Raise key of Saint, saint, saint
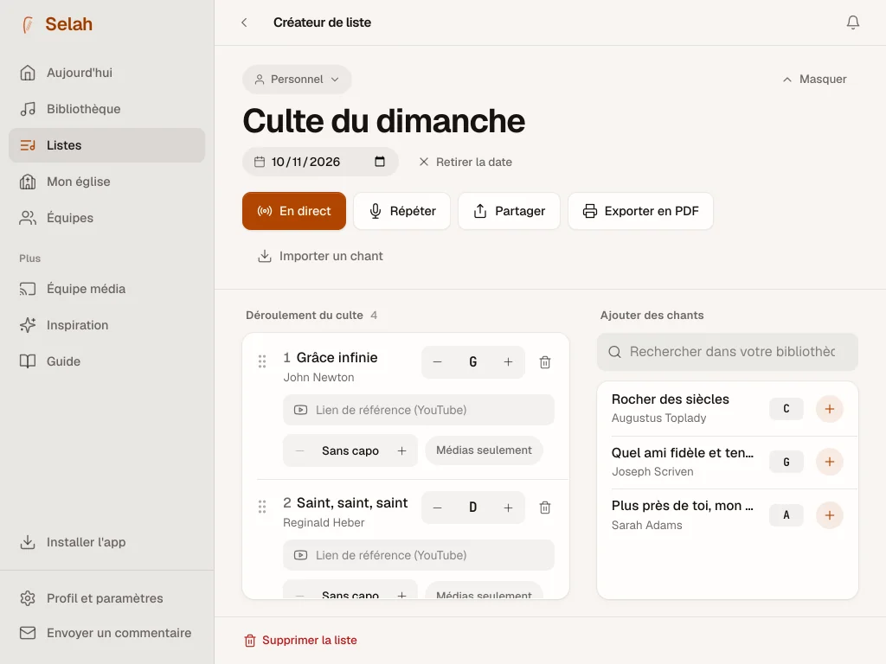886x664 pixels. [x=508, y=508]
